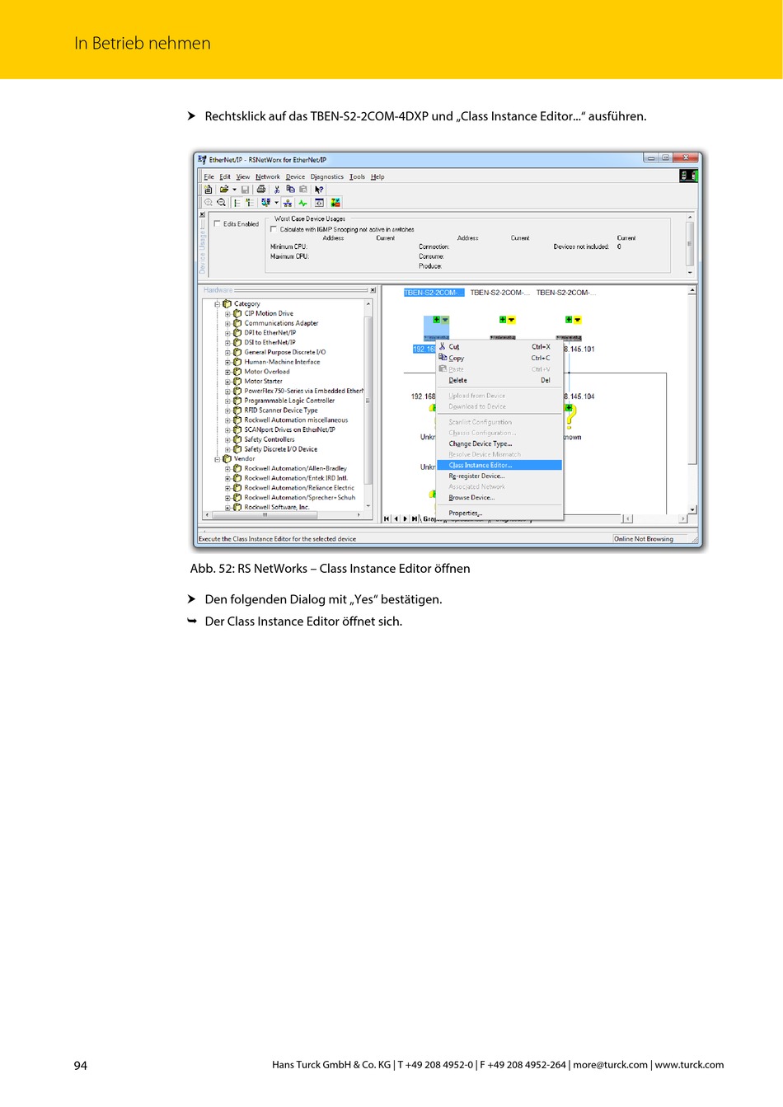Click the Save diskette toolbar icon
This screenshot has width=783, height=1107.
pos(245,190)
